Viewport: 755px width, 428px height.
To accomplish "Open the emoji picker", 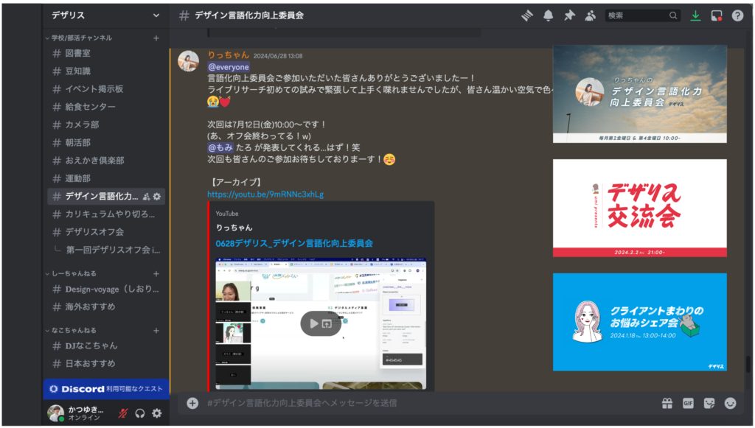I will tap(731, 403).
